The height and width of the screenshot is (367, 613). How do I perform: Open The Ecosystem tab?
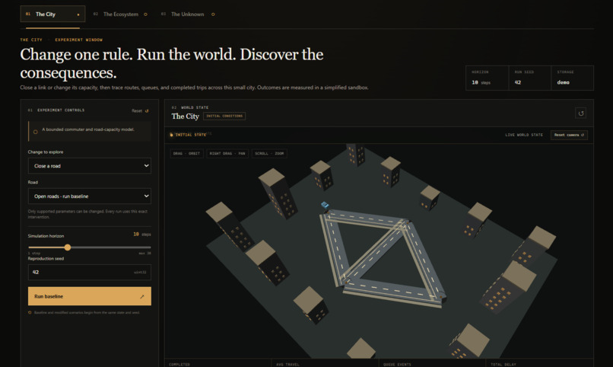pos(120,14)
